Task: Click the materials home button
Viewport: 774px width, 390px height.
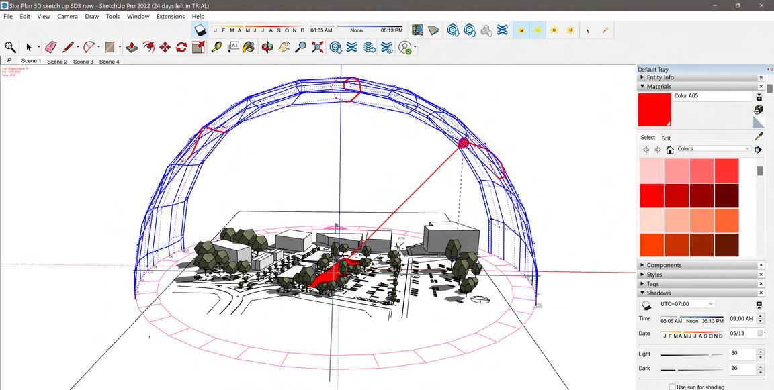Action: (x=670, y=150)
